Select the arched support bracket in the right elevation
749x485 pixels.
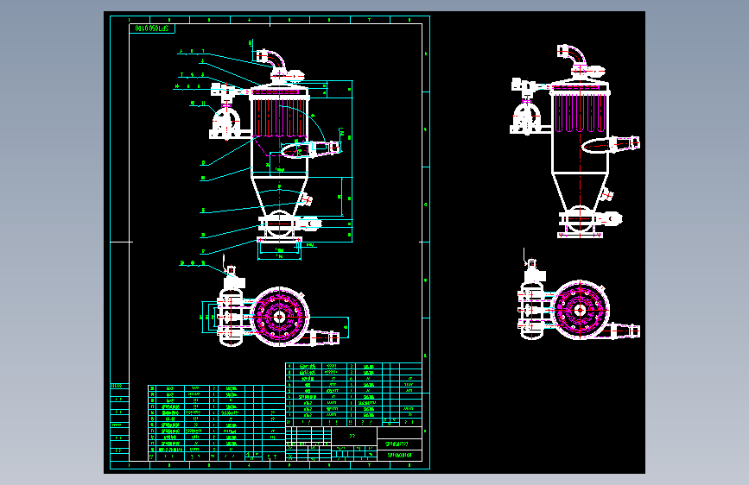click(x=526, y=117)
